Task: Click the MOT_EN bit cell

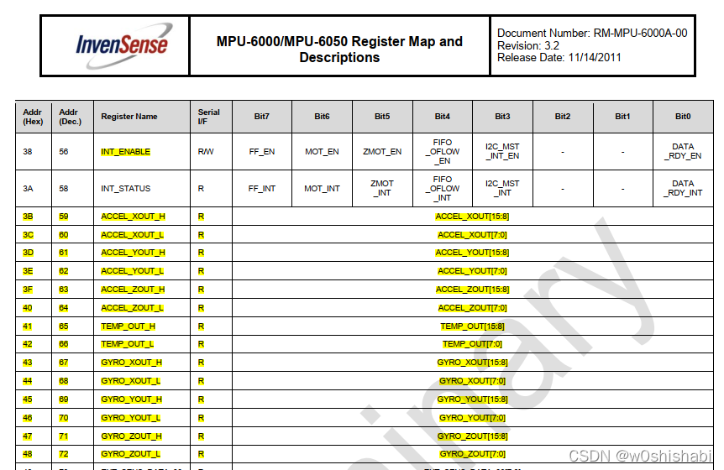Action: coord(322,152)
